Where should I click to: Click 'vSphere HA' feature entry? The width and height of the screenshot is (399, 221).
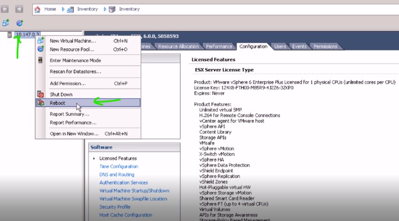pos(212,160)
